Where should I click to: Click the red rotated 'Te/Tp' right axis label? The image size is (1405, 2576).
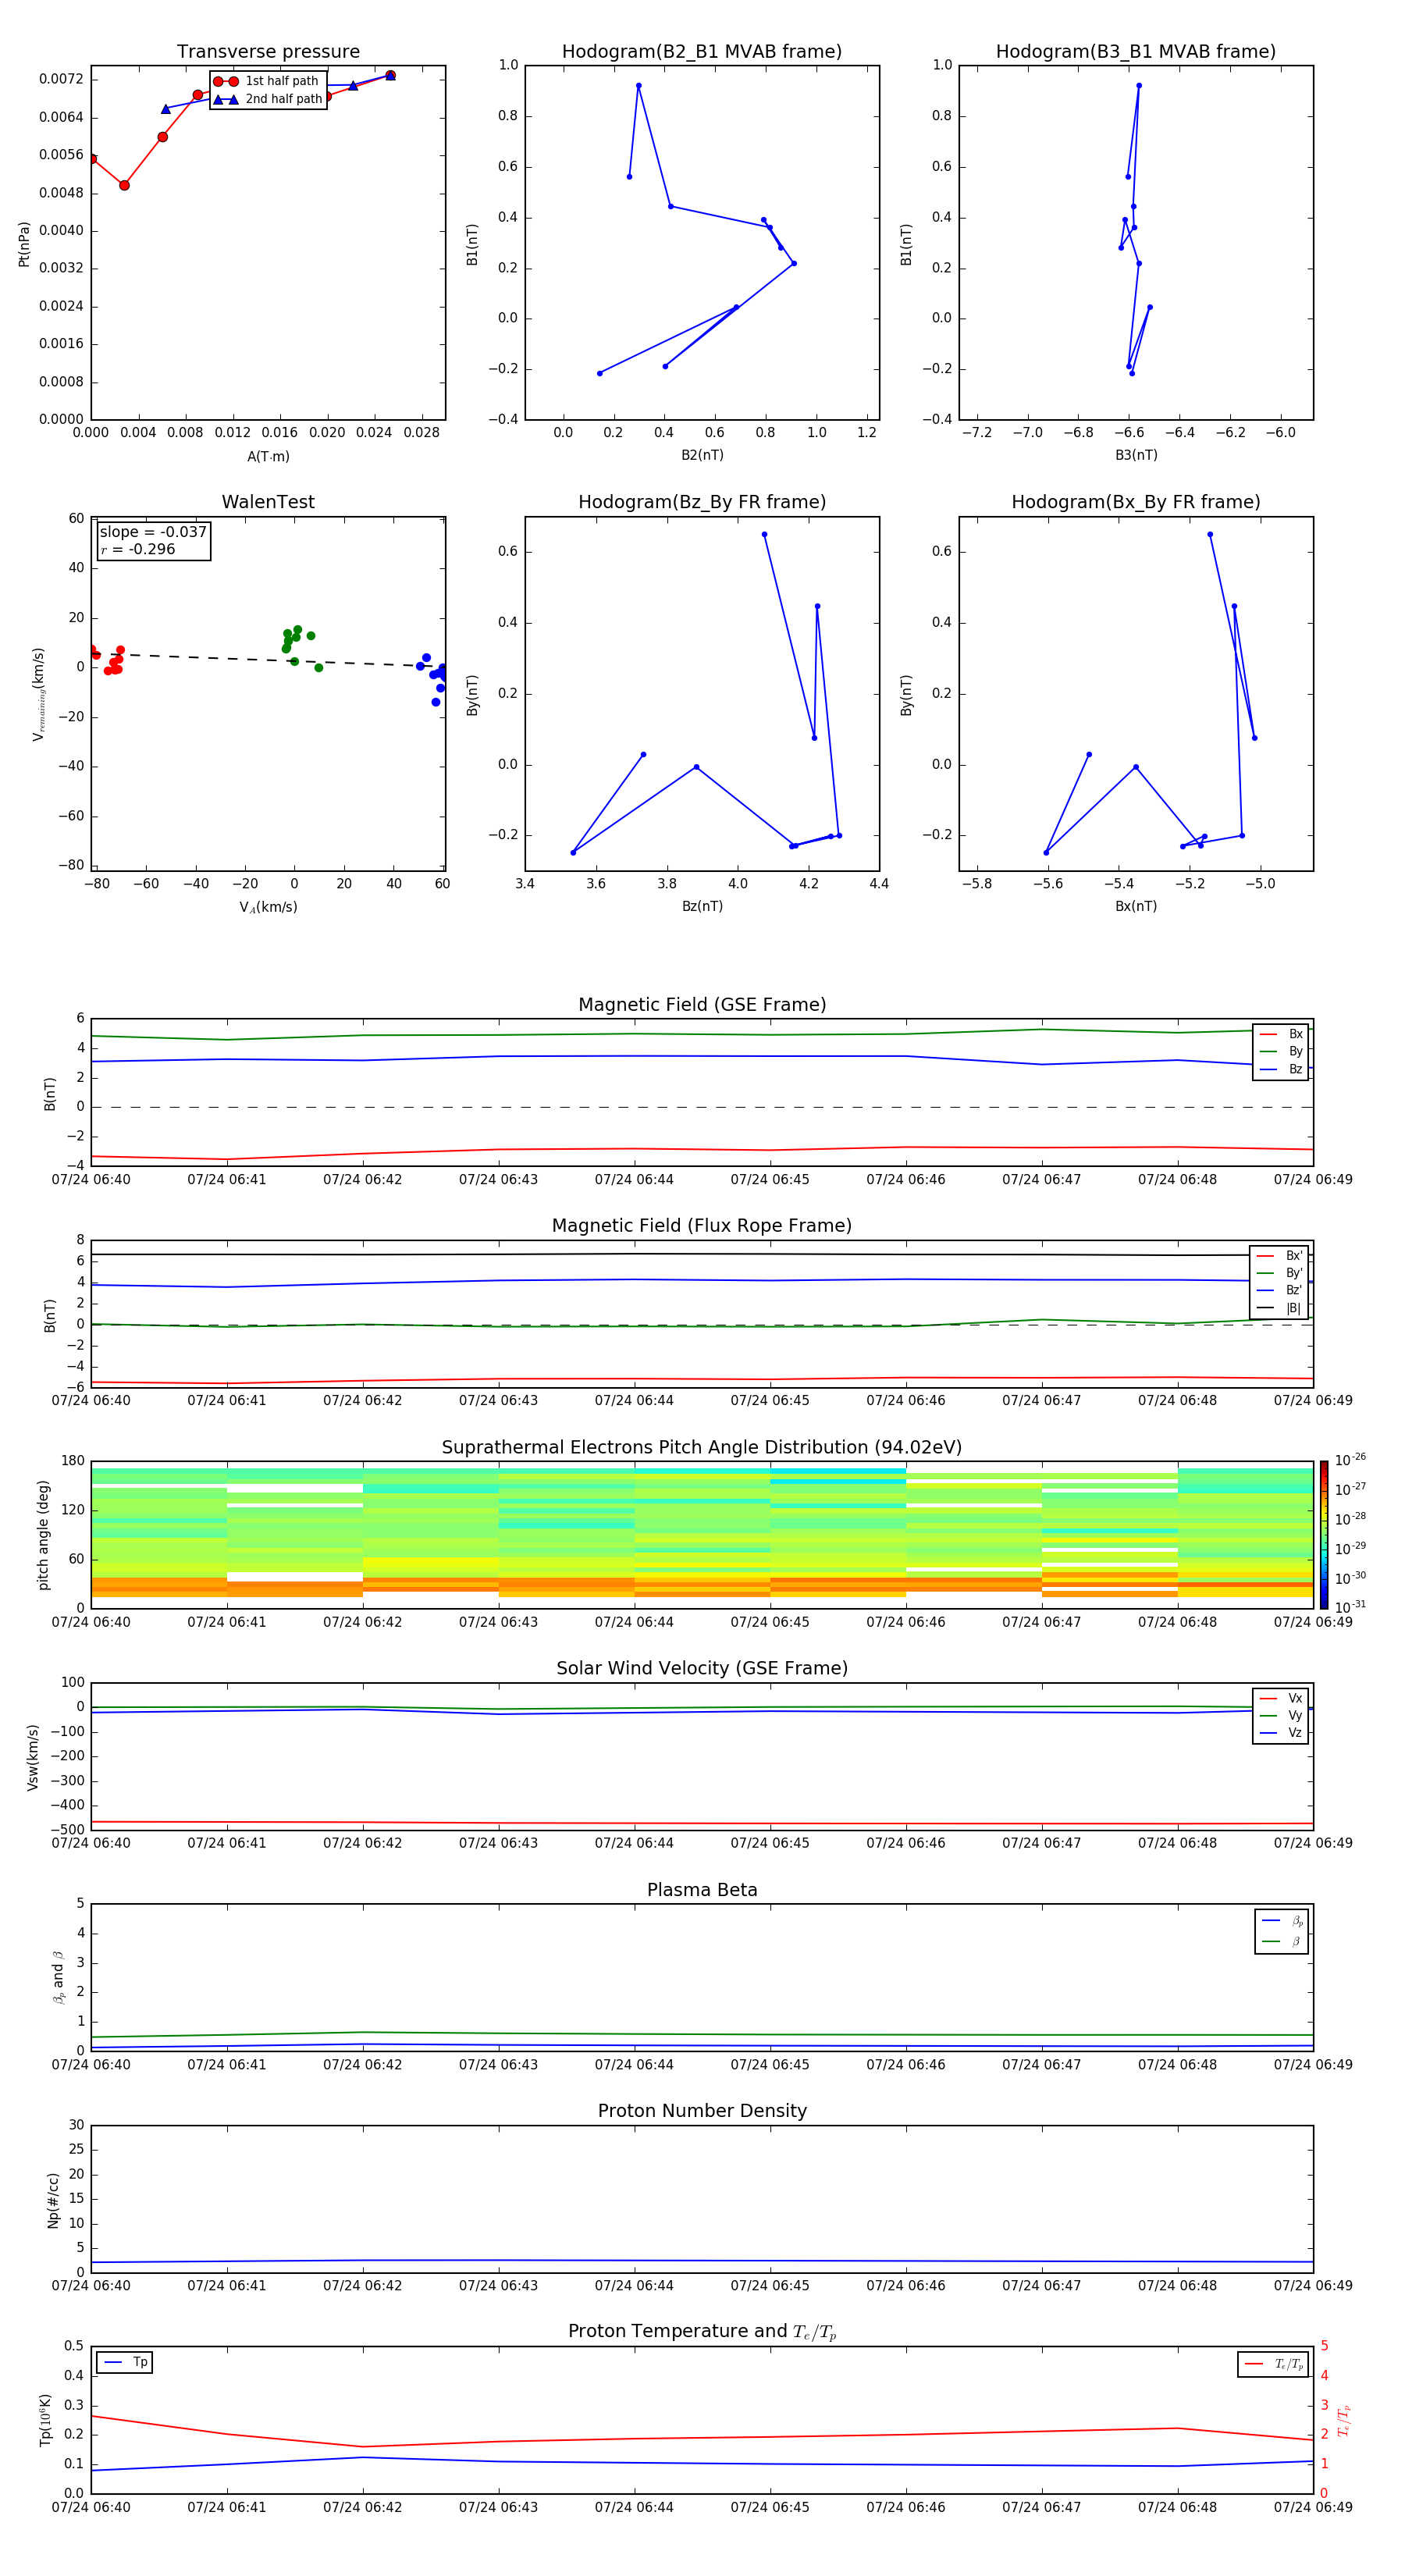1343,2420
